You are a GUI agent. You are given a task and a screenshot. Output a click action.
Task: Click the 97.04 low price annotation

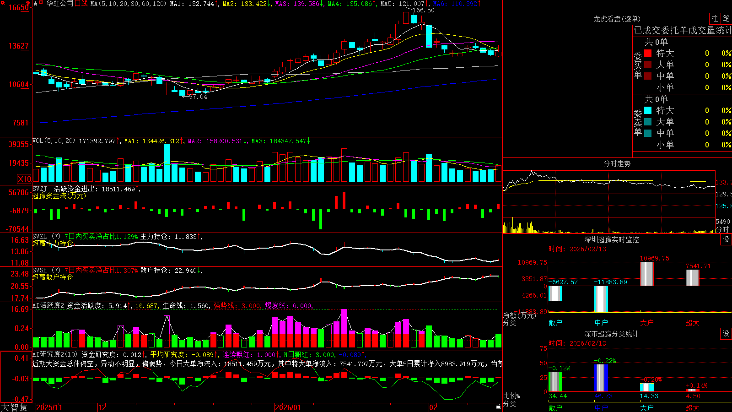pyautogui.click(x=198, y=97)
